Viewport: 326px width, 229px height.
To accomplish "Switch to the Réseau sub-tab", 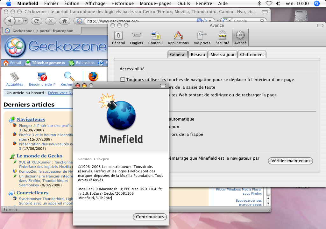I will [198, 54].
